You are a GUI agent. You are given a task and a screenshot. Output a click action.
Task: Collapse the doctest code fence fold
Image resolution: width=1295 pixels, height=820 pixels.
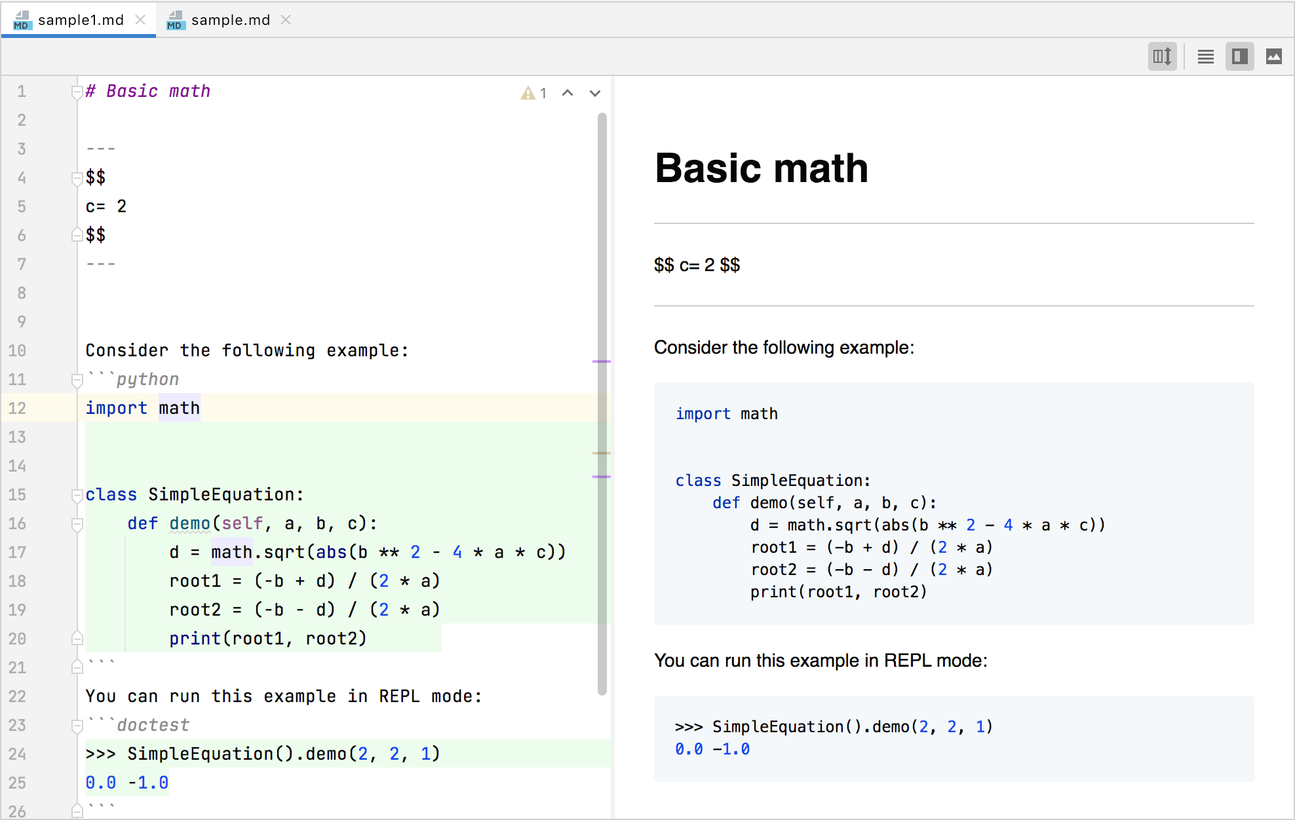pyautogui.click(x=77, y=726)
